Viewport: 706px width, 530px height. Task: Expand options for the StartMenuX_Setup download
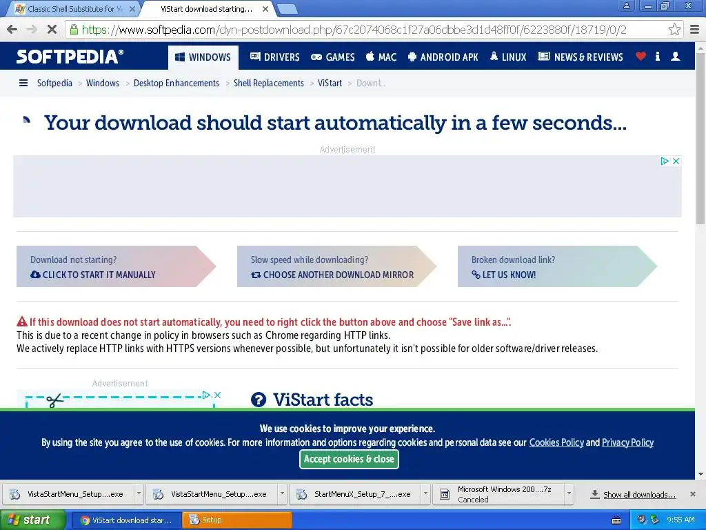pos(425,494)
